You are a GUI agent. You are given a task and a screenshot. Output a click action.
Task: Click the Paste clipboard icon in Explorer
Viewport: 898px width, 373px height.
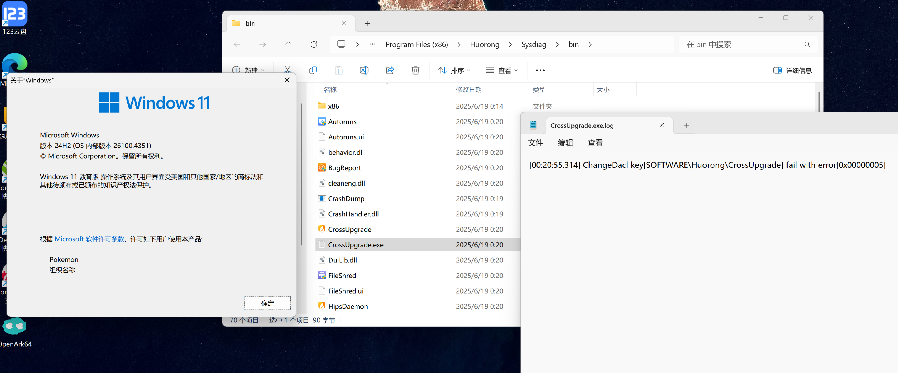tap(338, 70)
